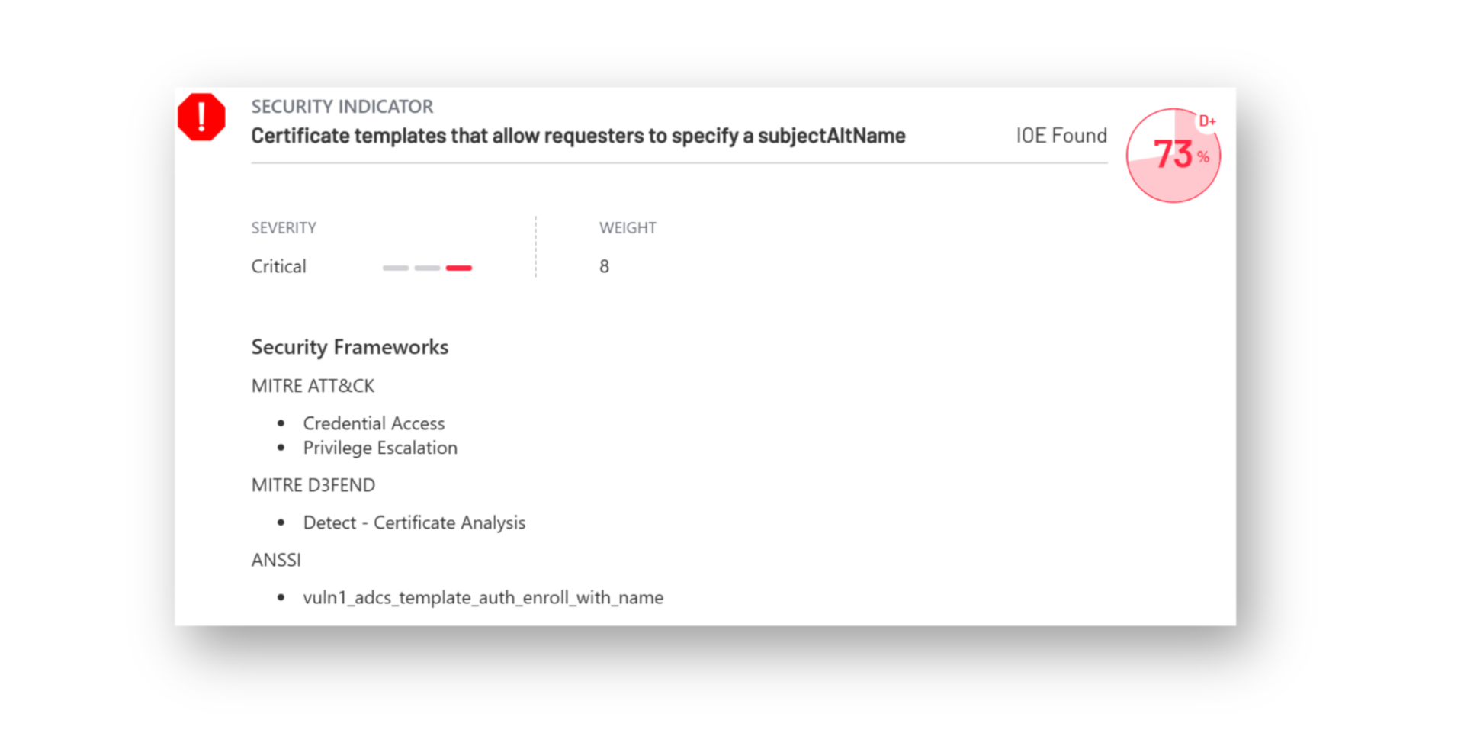The image size is (1464, 749).
Task: Open the MITRE ATT&CK framework label
Action: click(x=313, y=386)
